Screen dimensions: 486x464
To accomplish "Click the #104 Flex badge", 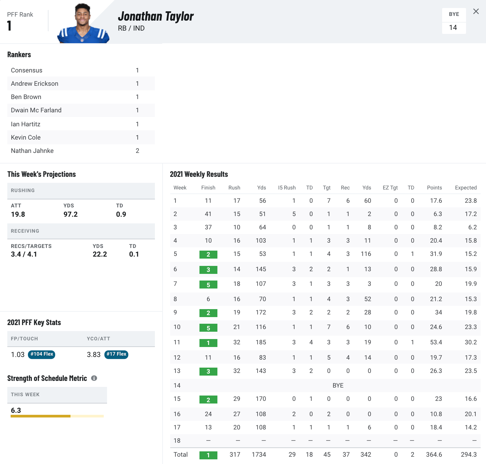I will point(42,354).
